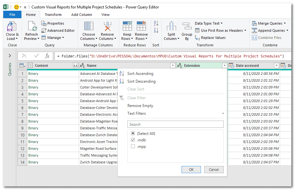This screenshot has width=295, height=190.
Task: Open Quick Access Toolbar customize dropdown
Action: [x=25, y=7]
